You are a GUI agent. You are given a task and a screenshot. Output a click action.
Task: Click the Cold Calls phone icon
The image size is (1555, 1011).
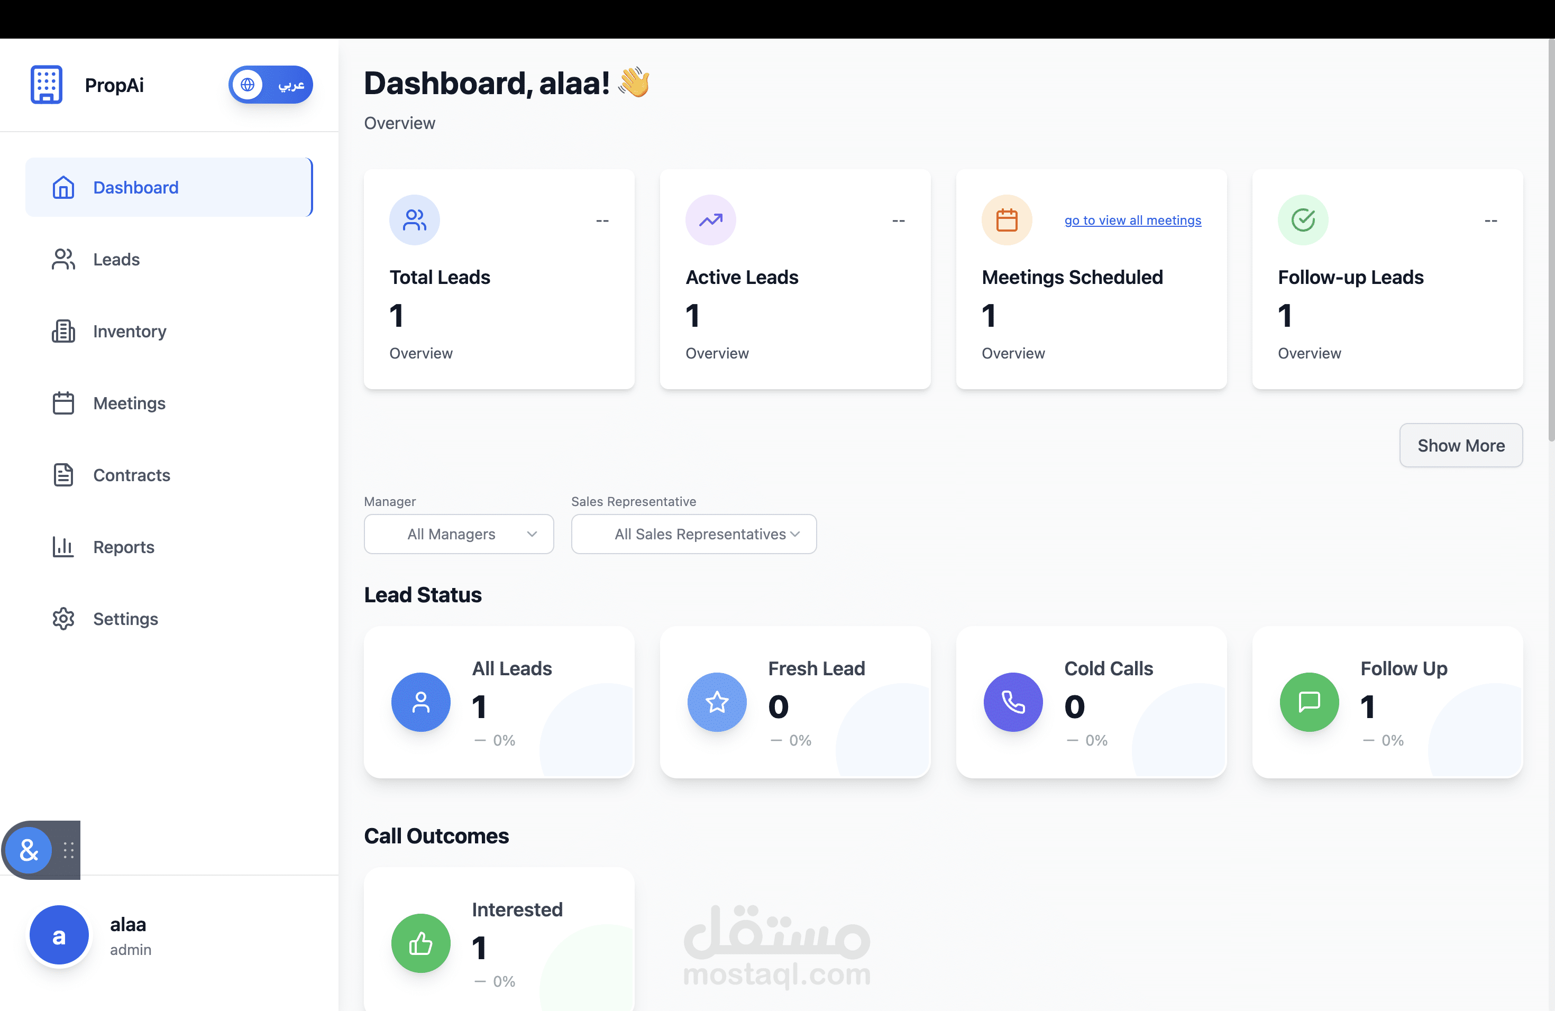(1013, 702)
